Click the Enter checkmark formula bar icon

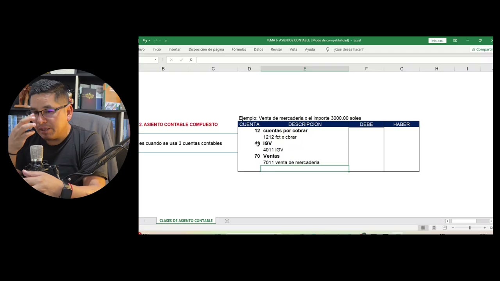tap(181, 60)
